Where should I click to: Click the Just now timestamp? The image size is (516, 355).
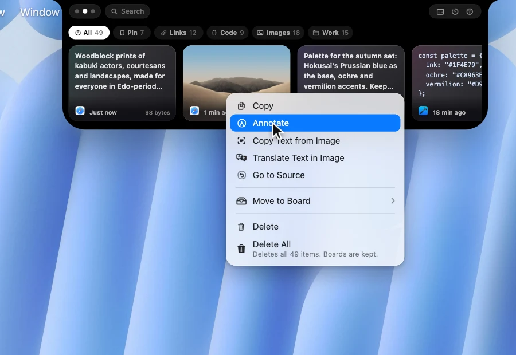click(x=103, y=112)
